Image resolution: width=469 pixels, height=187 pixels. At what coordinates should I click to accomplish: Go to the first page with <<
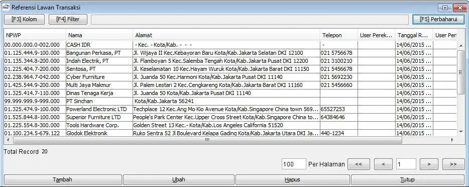(359, 164)
